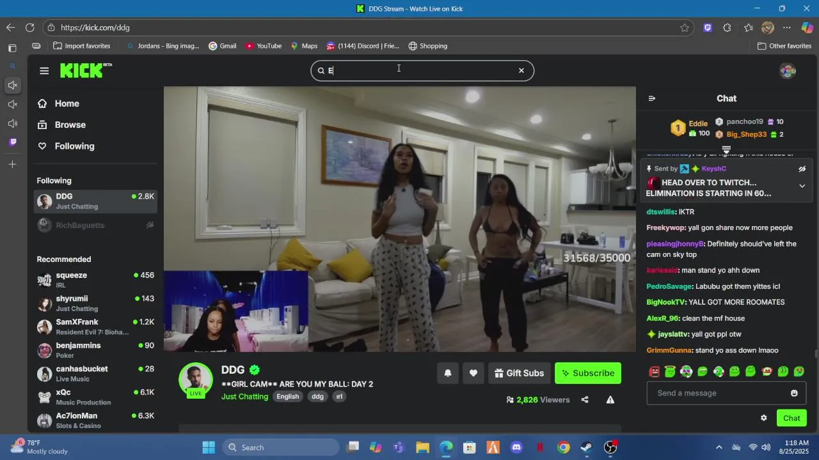Open Edge vertical tabs icon
The width and height of the screenshot is (819, 460).
pyautogui.click(x=12, y=48)
